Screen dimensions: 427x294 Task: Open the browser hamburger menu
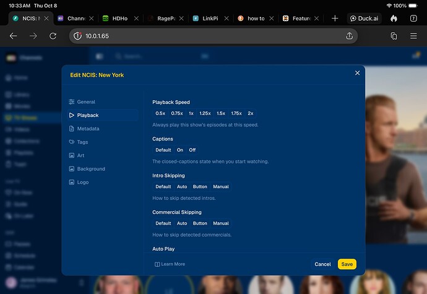(x=413, y=36)
